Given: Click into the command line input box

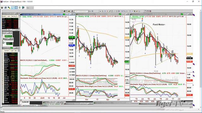Looking at the screenshot, I should pyautogui.click(x=81, y=11).
